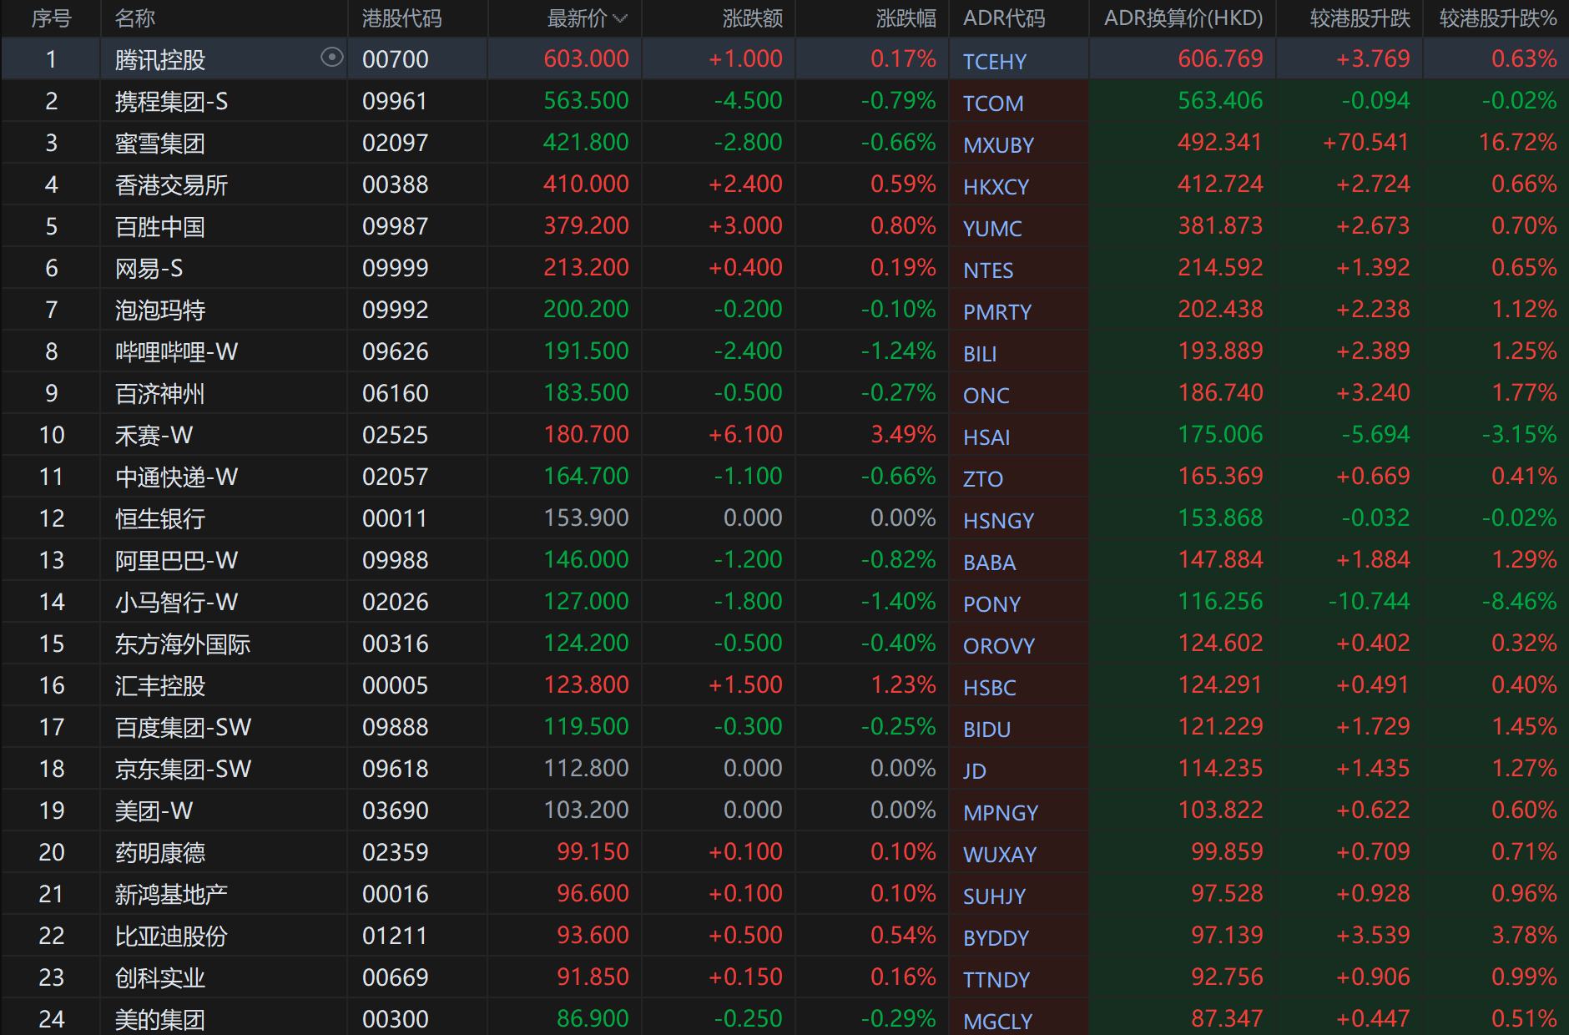Image resolution: width=1569 pixels, height=1035 pixels.
Task: Click ADR code HSBC
Action: pos(989,688)
